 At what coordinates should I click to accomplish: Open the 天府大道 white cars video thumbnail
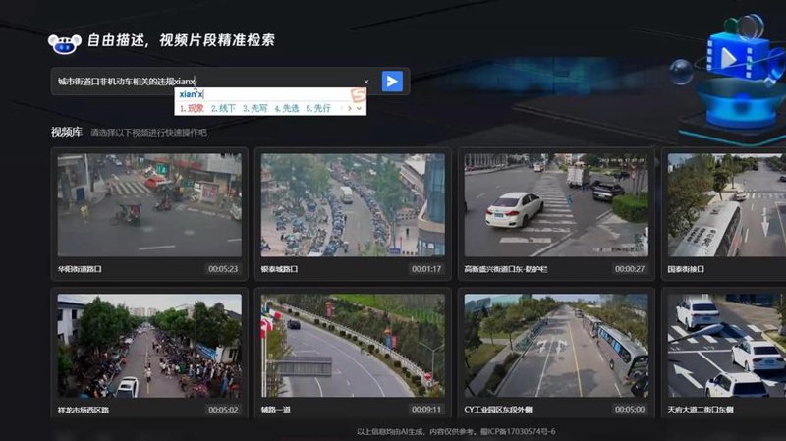pyautogui.click(x=726, y=346)
